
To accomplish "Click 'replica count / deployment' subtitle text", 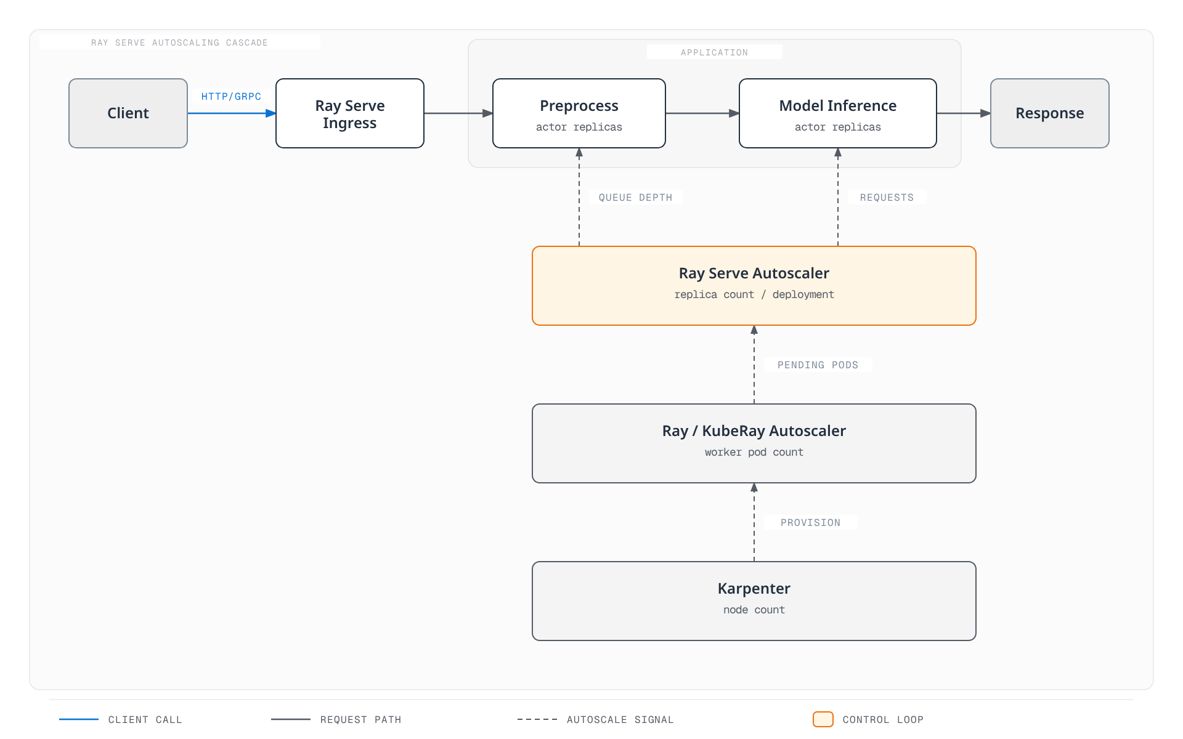I will point(754,294).
